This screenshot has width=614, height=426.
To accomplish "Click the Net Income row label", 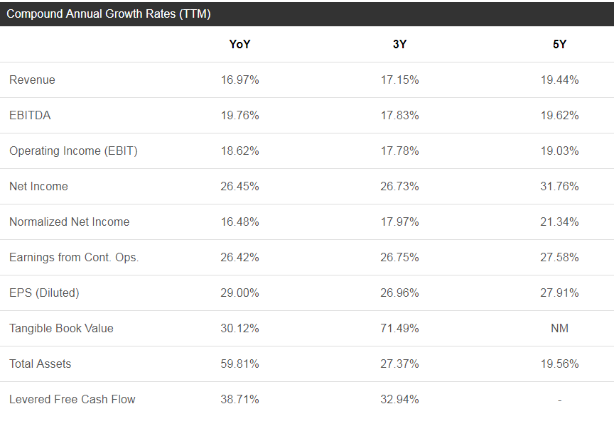I will pos(38,186).
